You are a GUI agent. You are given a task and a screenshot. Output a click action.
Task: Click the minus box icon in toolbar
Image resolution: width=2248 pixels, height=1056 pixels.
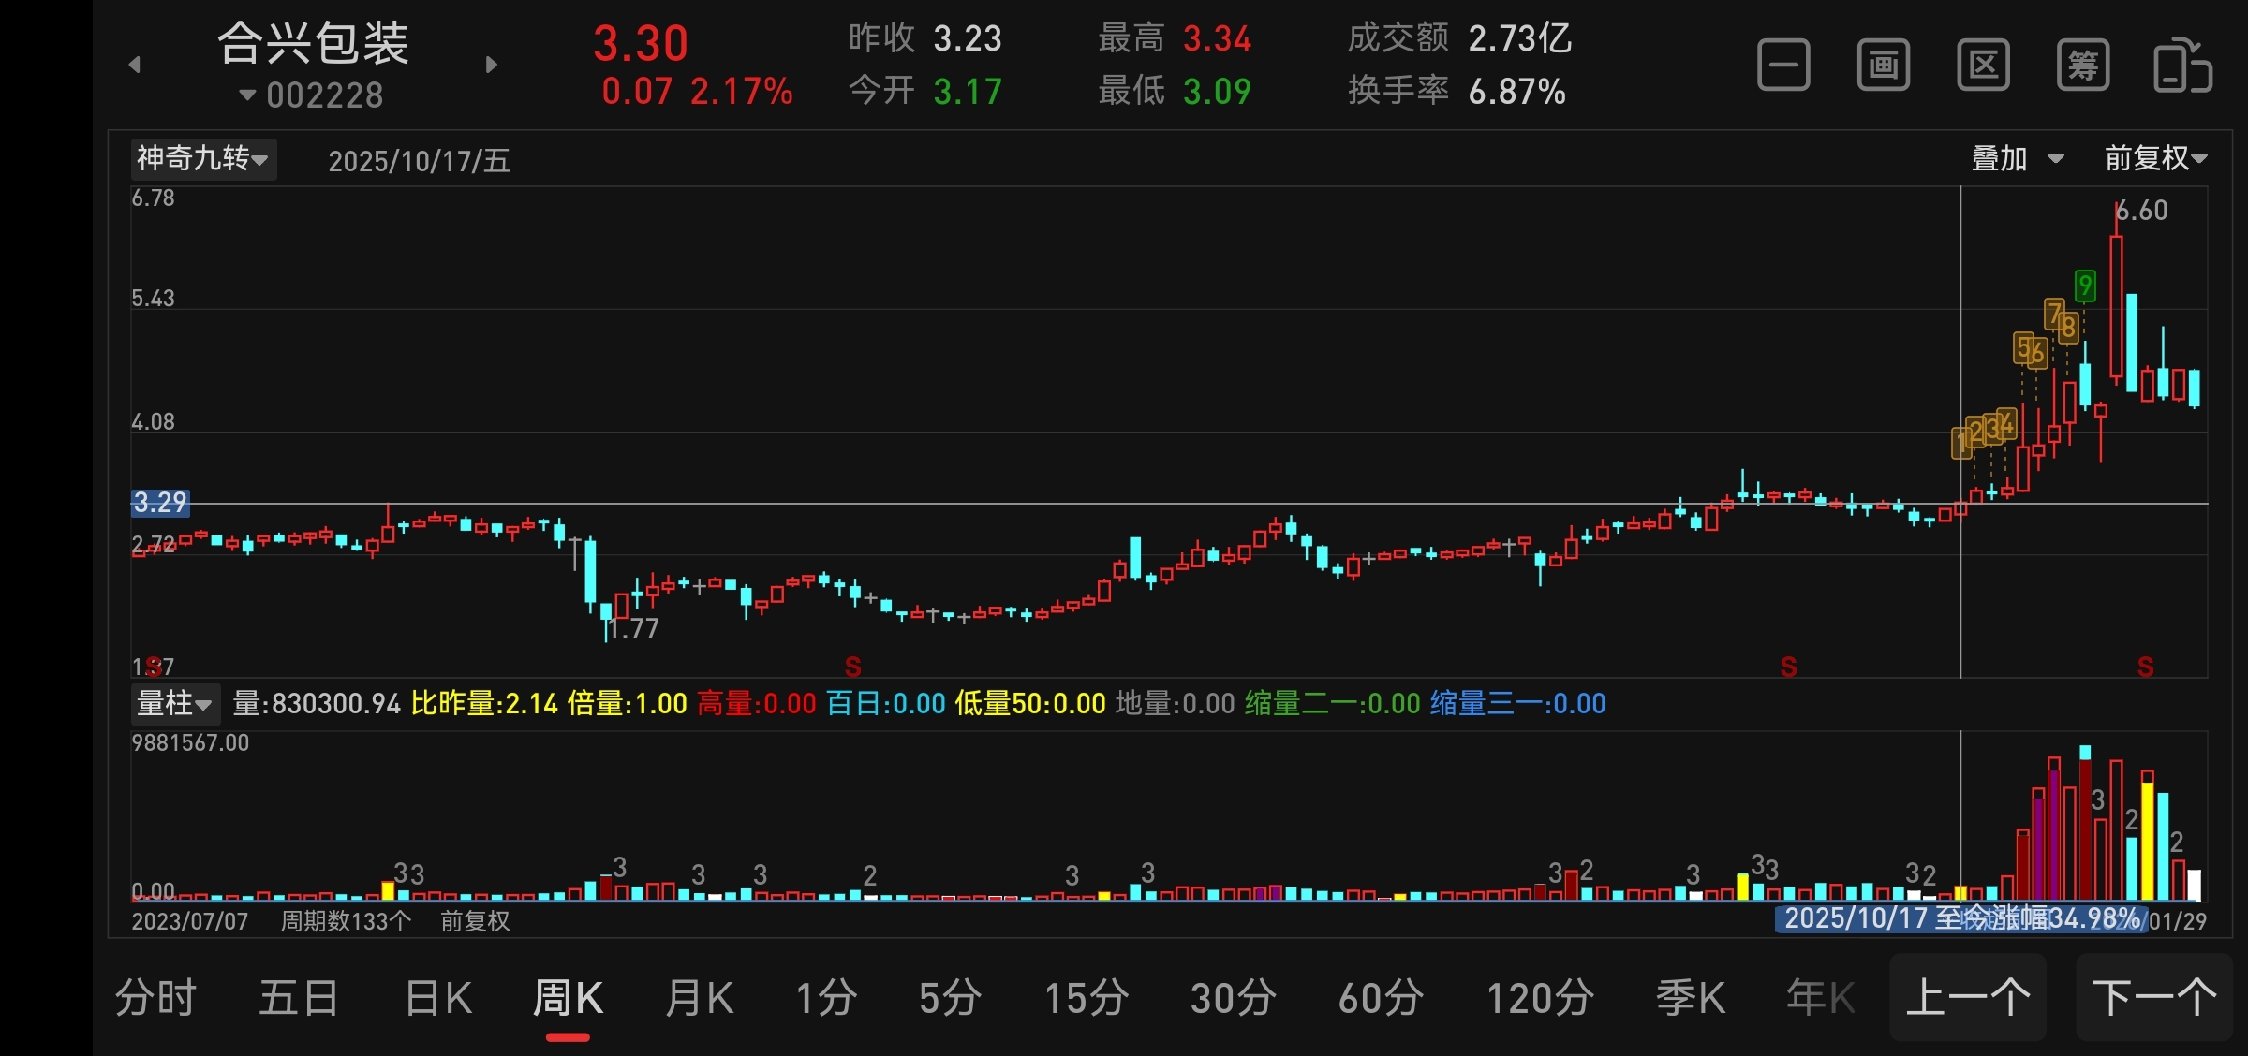tap(1783, 66)
